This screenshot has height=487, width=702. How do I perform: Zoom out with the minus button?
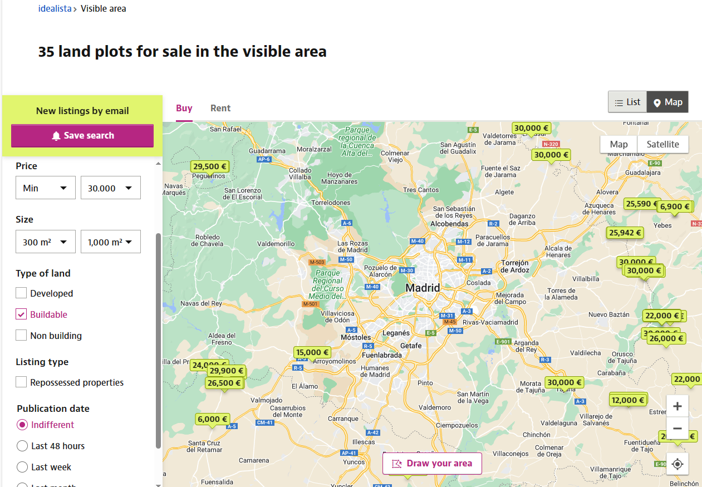(678, 429)
